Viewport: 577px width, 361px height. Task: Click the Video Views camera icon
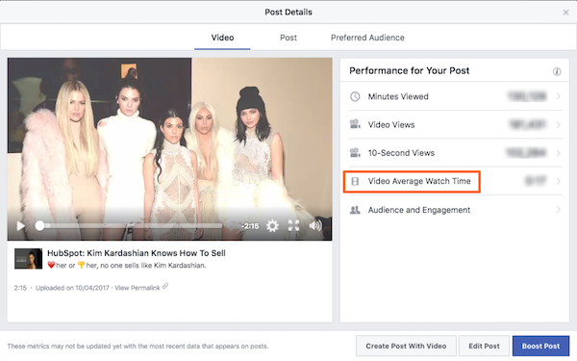pos(355,124)
